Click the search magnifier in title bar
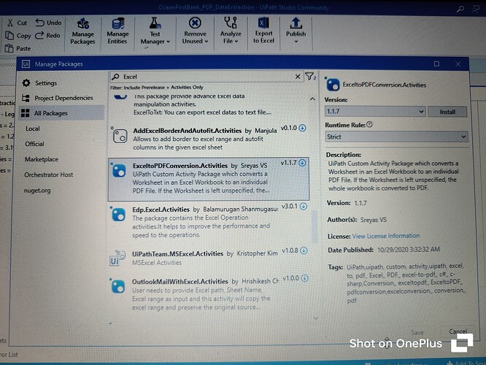The height and width of the screenshot is (365, 486). pos(460,9)
